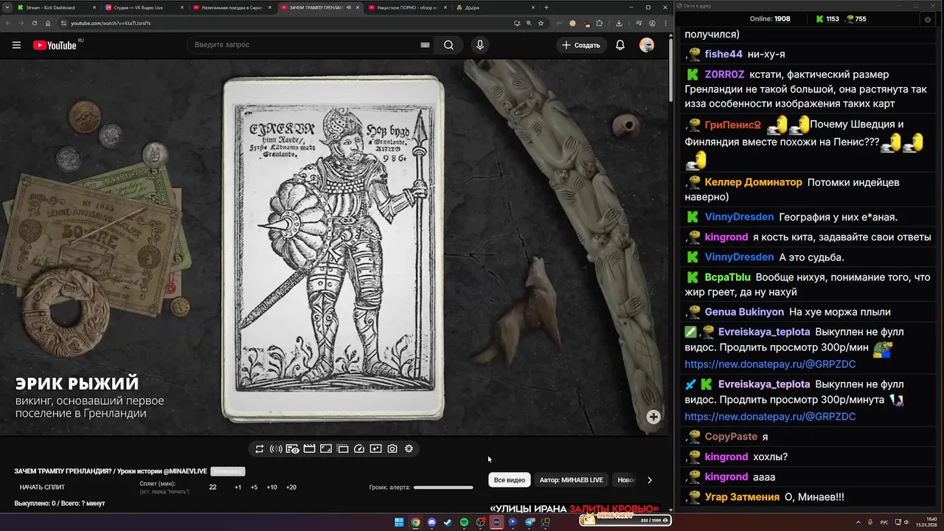The image size is (944, 531).
Task: Add +1 minute to split
Action: click(x=237, y=487)
